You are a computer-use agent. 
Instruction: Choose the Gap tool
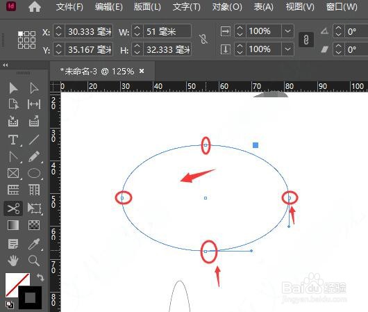[34, 104]
